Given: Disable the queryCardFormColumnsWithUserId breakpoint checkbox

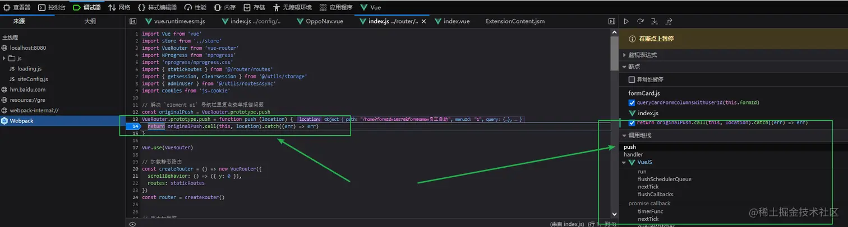Looking at the screenshot, I should [632, 103].
